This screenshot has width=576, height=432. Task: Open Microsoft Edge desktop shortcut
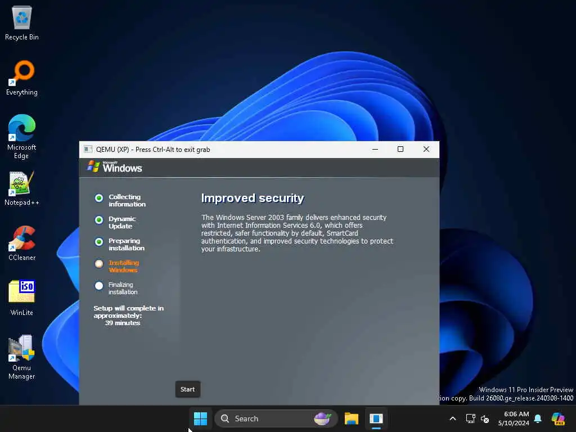pyautogui.click(x=22, y=137)
